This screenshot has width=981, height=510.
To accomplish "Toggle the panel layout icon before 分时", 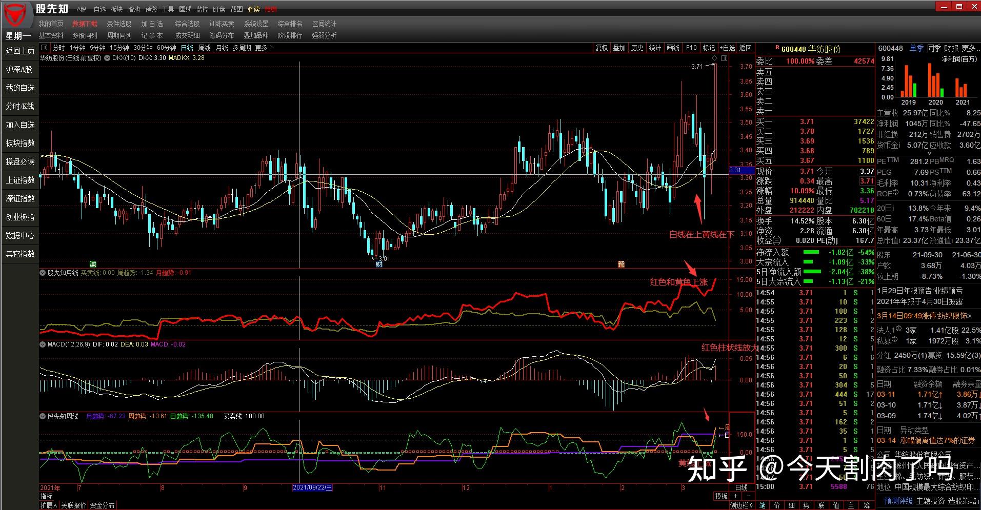I will point(44,48).
